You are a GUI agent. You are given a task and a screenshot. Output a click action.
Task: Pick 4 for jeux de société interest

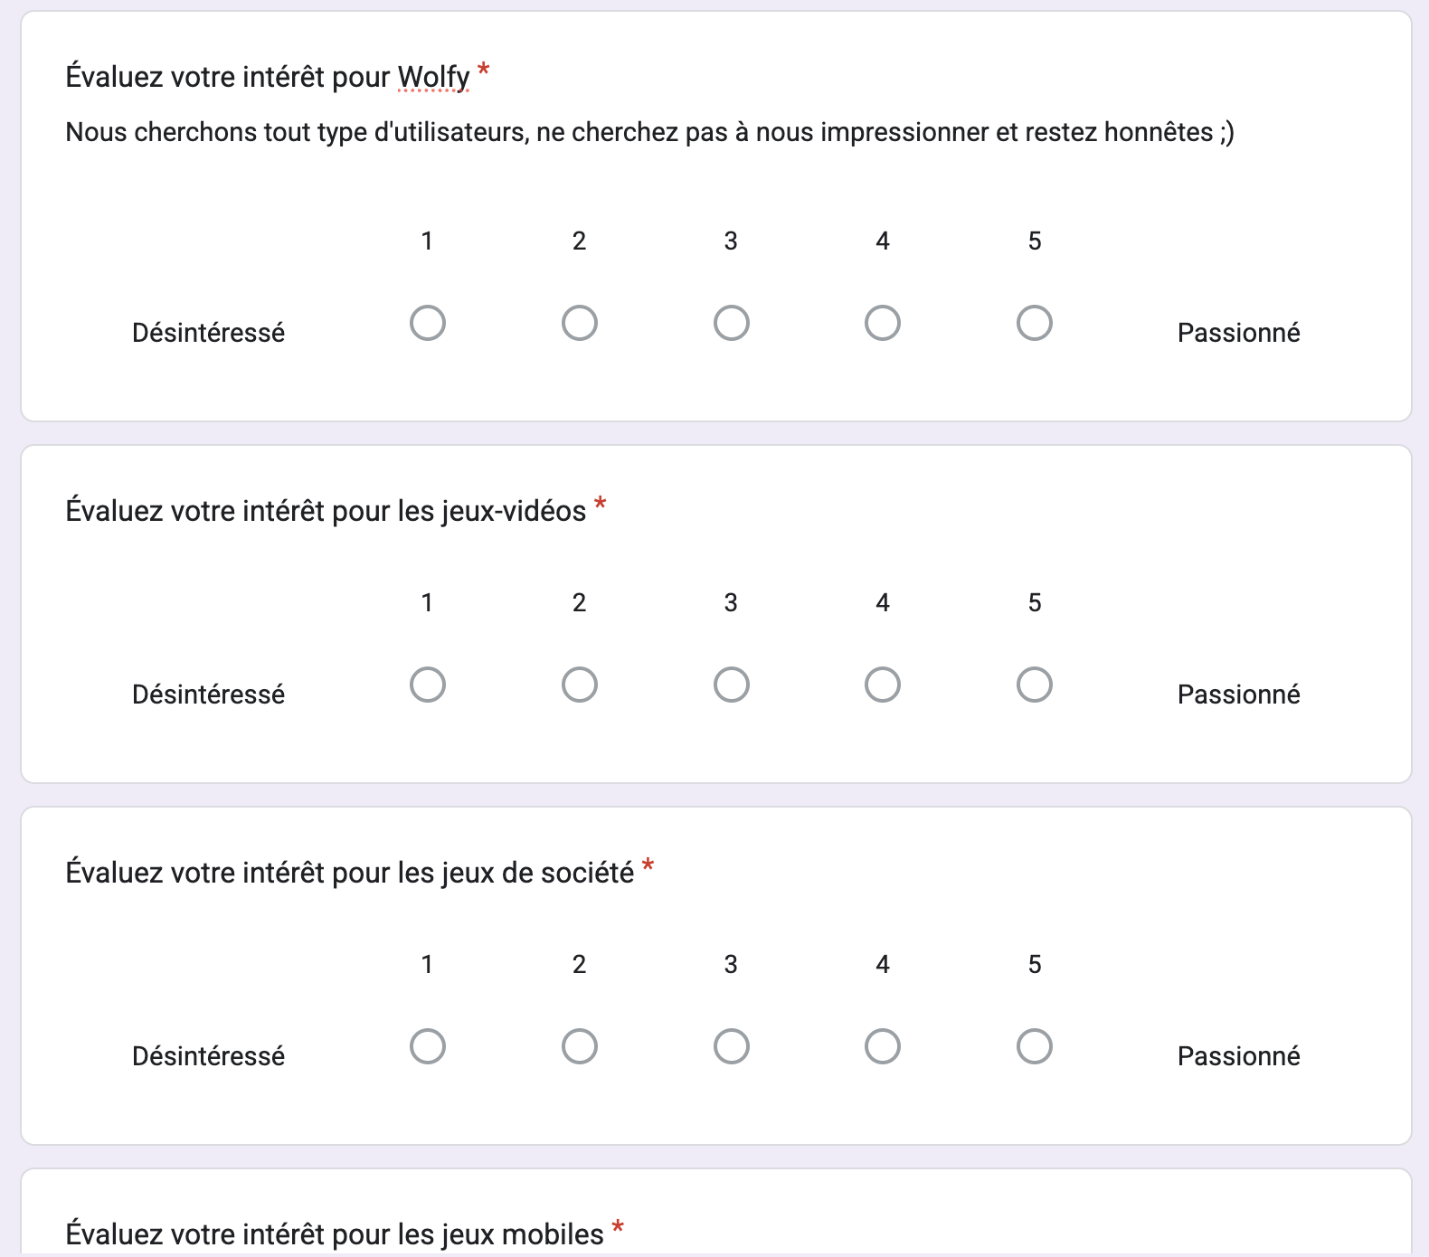coord(883,1046)
